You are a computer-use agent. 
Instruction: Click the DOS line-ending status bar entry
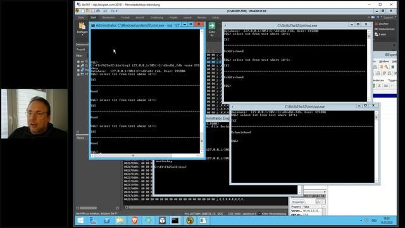(x=220, y=214)
